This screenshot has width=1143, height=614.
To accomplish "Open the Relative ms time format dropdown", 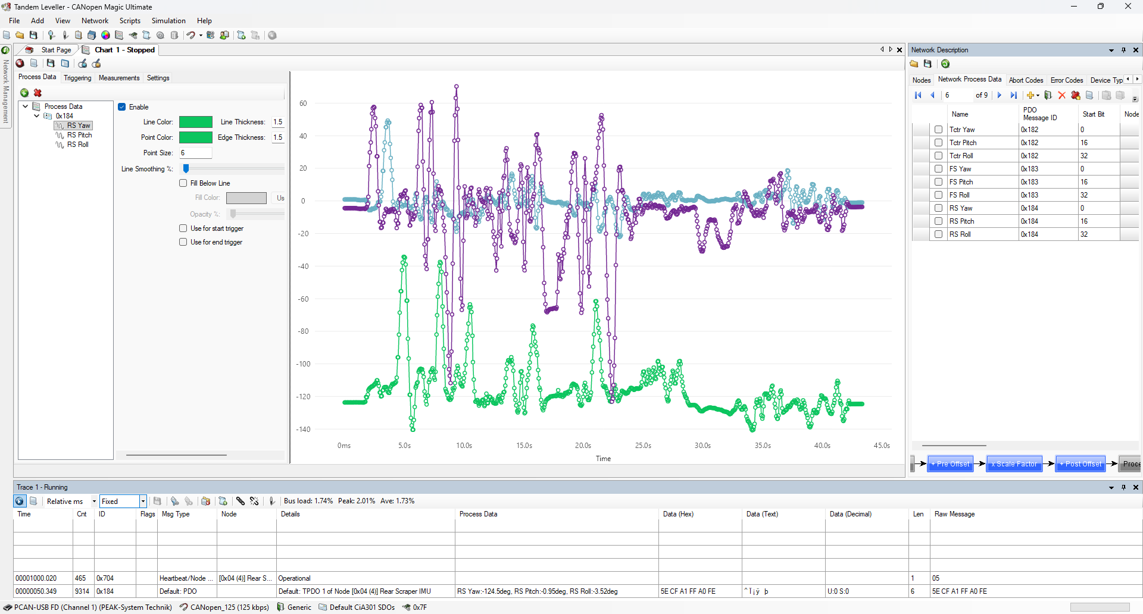I will [94, 502].
